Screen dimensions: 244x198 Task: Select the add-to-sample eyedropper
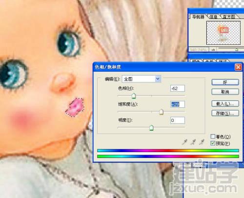[193, 142]
